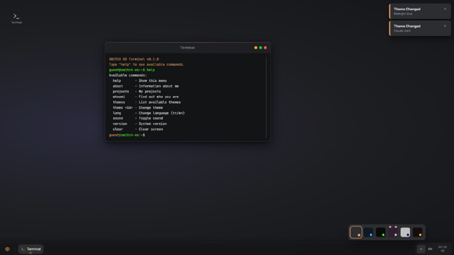
Task: Click the 'theme <id> - Change theme' line
Action: (x=138, y=107)
